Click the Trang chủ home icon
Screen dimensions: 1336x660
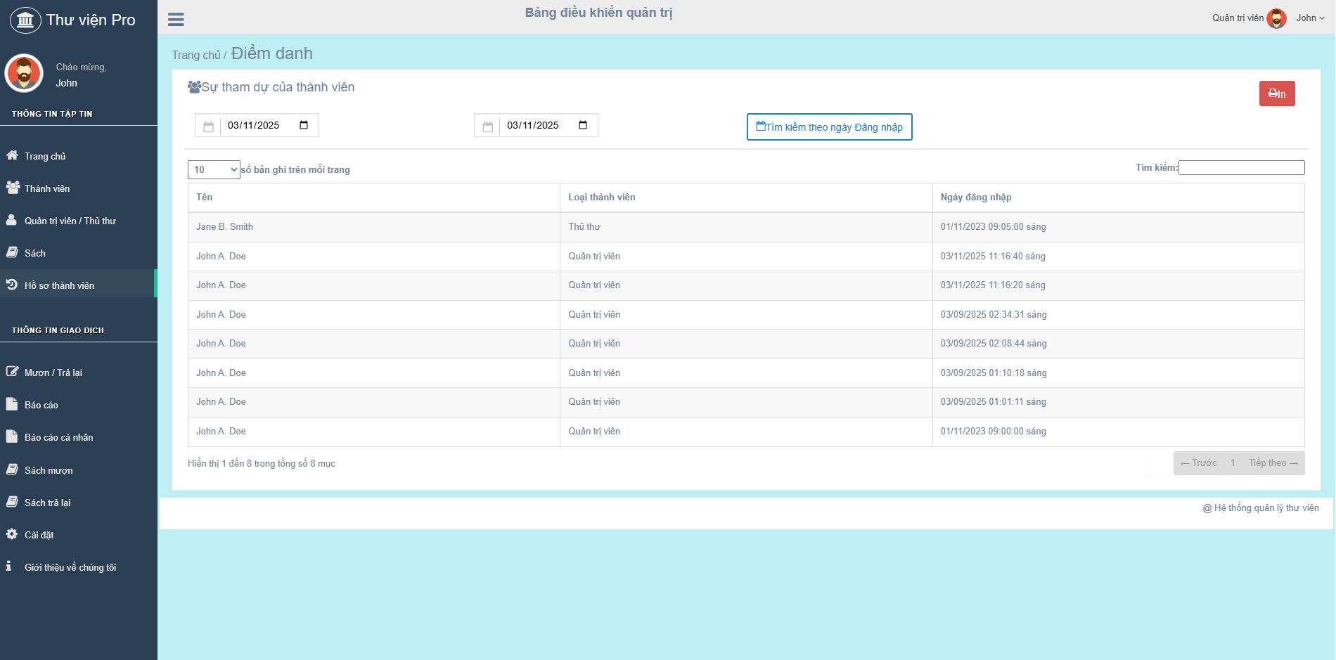[12, 155]
